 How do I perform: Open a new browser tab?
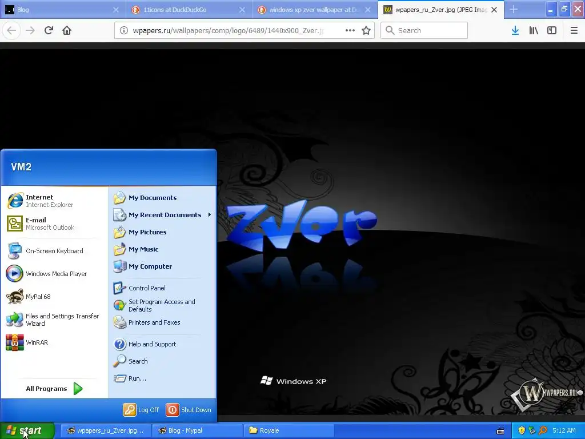pyautogui.click(x=514, y=10)
